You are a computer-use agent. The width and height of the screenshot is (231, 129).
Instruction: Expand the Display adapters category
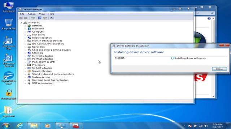pos(25,38)
